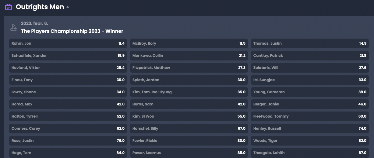Viewport: 374px width, 158px height.
Task: Click the golf flag icon next to event title
Action: click(13, 27)
